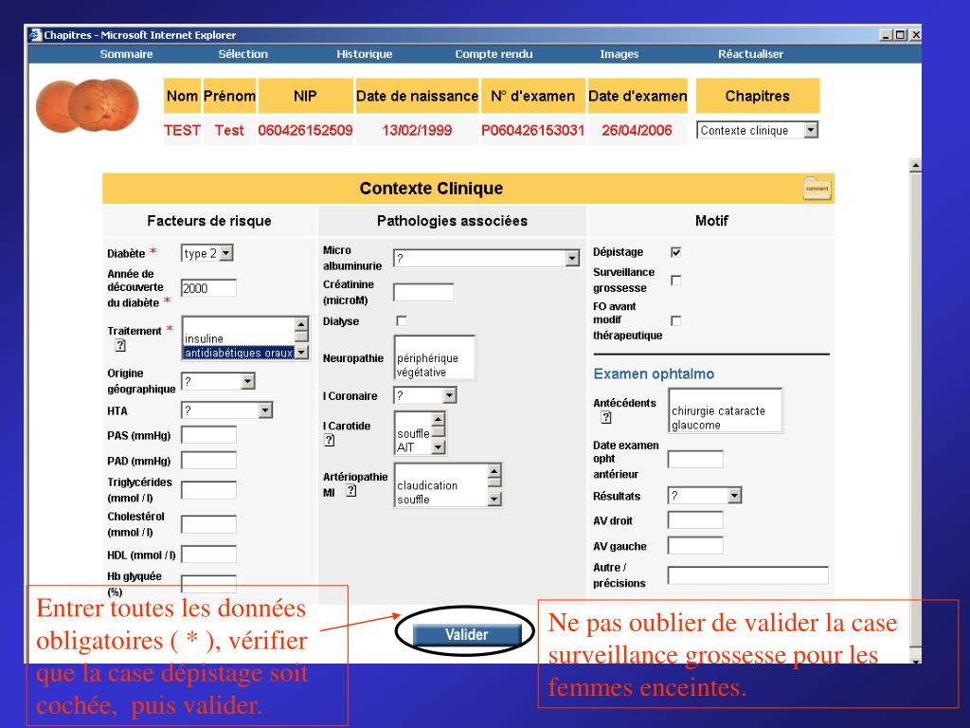The height and width of the screenshot is (728, 970).
Task: Click the help icon under I Carotide
Action: click(329, 440)
